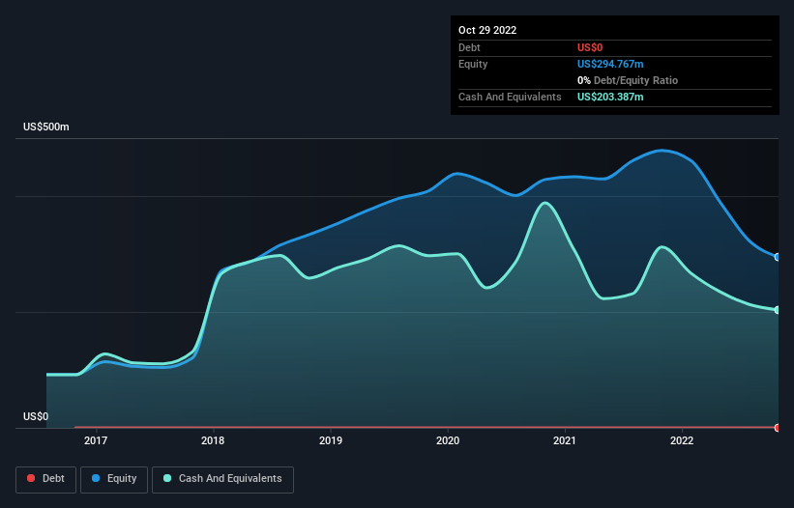
Task: Click the teal Cash And Equivalents legend dot
Action: click(x=167, y=478)
